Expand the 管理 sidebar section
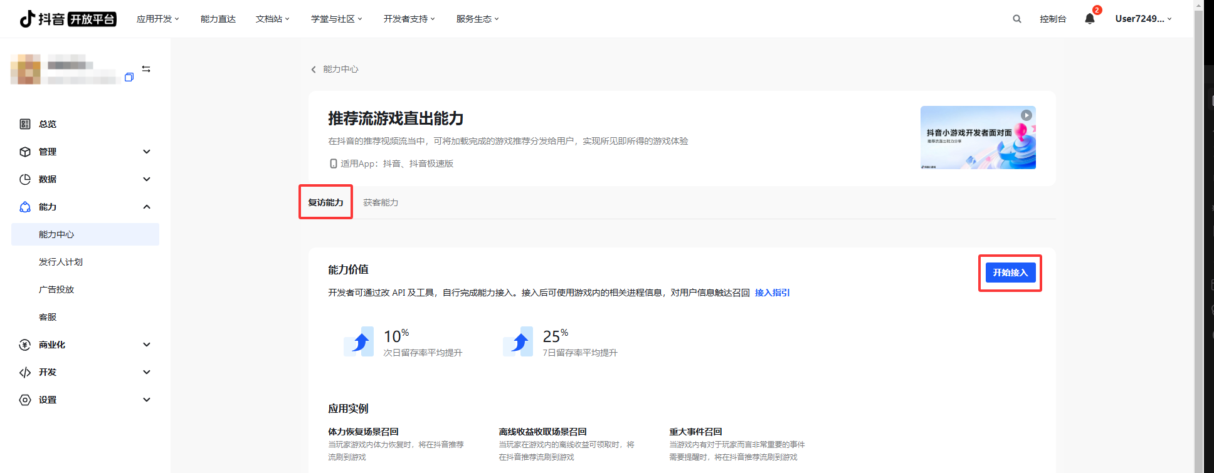 pyautogui.click(x=147, y=152)
